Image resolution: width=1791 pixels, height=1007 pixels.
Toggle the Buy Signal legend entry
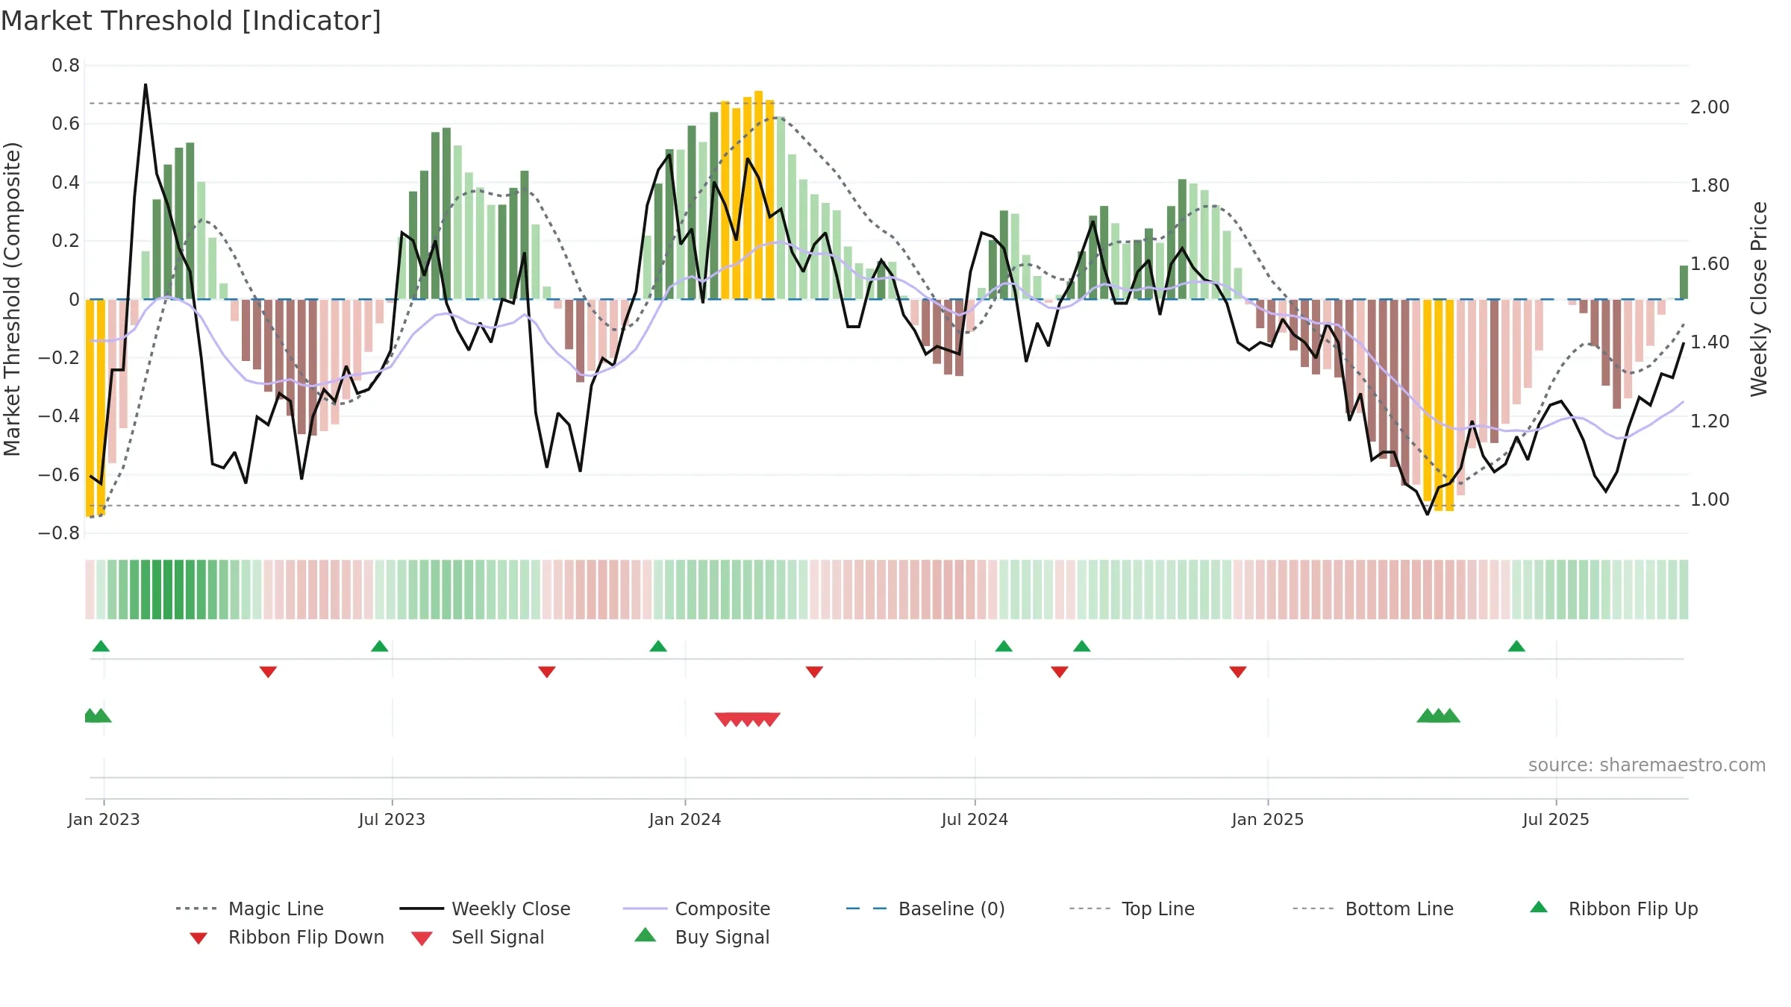click(x=701, y=937)
